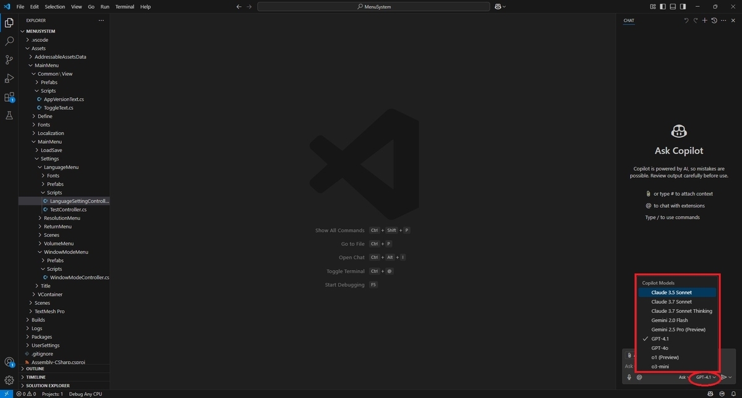Switch to the CHAT tab
This screenshot has height=398, width=742.
(x=629, y=20)
